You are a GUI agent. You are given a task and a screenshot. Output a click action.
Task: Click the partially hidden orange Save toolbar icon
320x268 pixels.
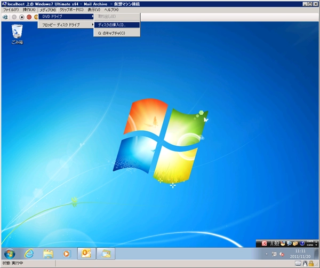click(36, 17)
